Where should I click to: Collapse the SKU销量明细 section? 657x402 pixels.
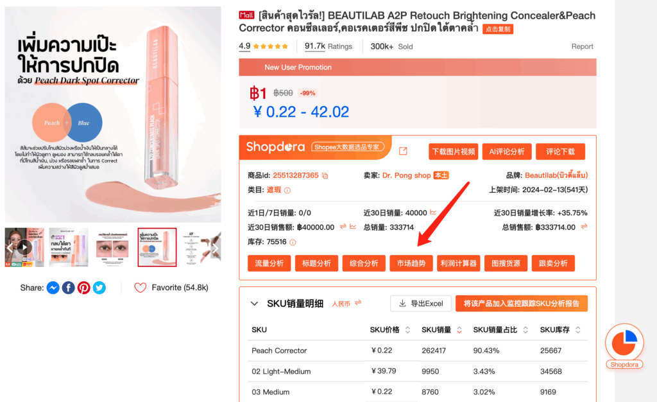(254, 304)
